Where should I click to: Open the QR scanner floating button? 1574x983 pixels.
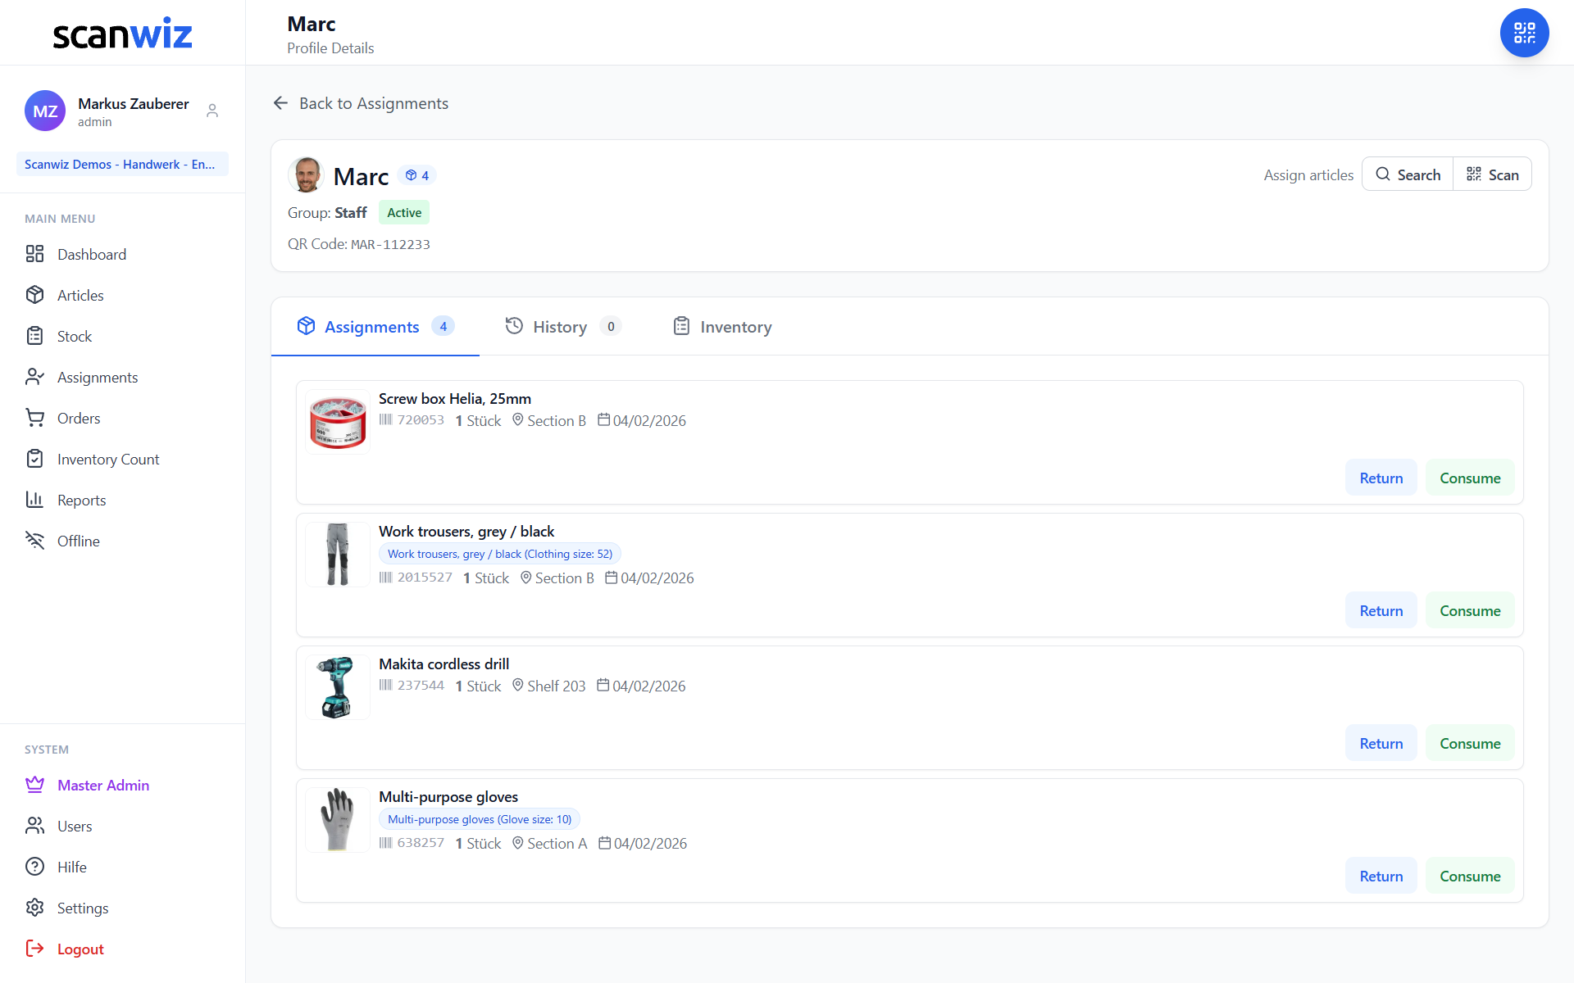[1524, 33]
